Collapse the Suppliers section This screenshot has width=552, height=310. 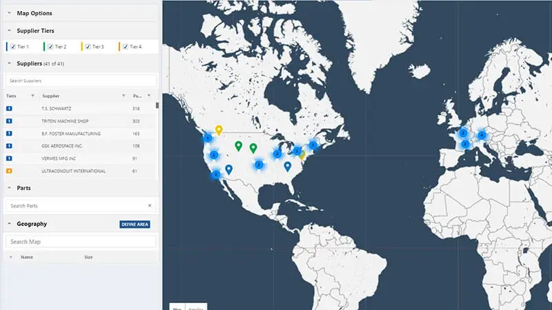9,63
